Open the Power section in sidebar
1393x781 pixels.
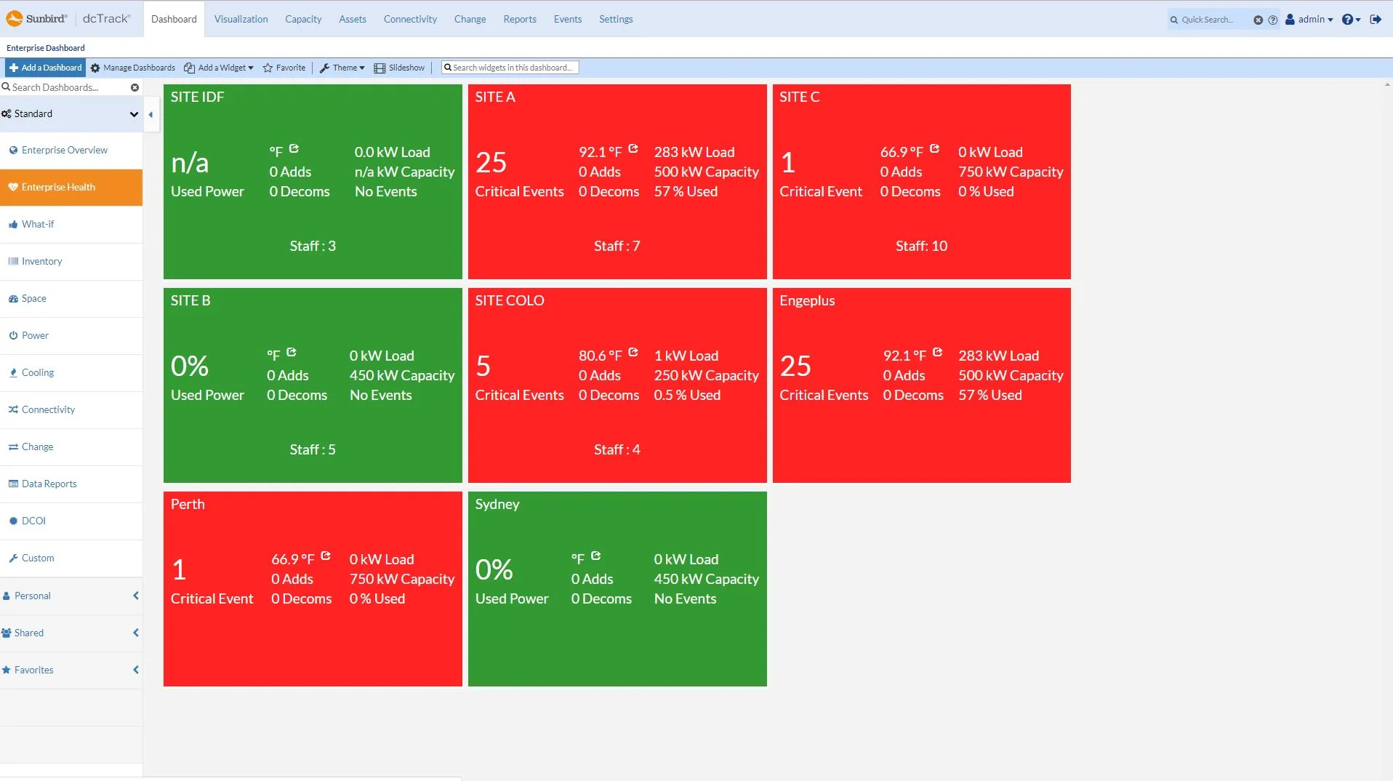point(35,335)
